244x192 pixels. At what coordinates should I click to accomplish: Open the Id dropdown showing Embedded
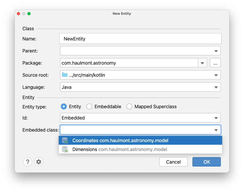pyautogui.click(x=216, y=118)
